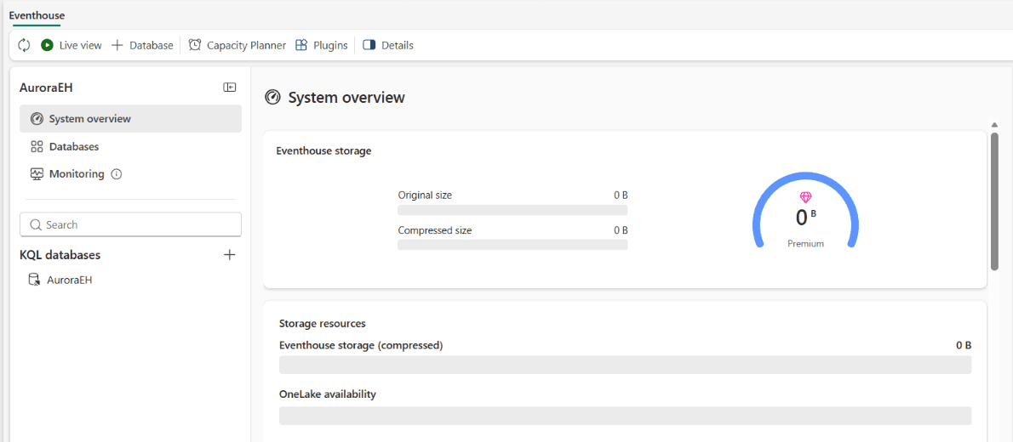Click the Eventhouse storage card title
The width and height of the screenshot is (1013, 442).
tap(323, 151)
